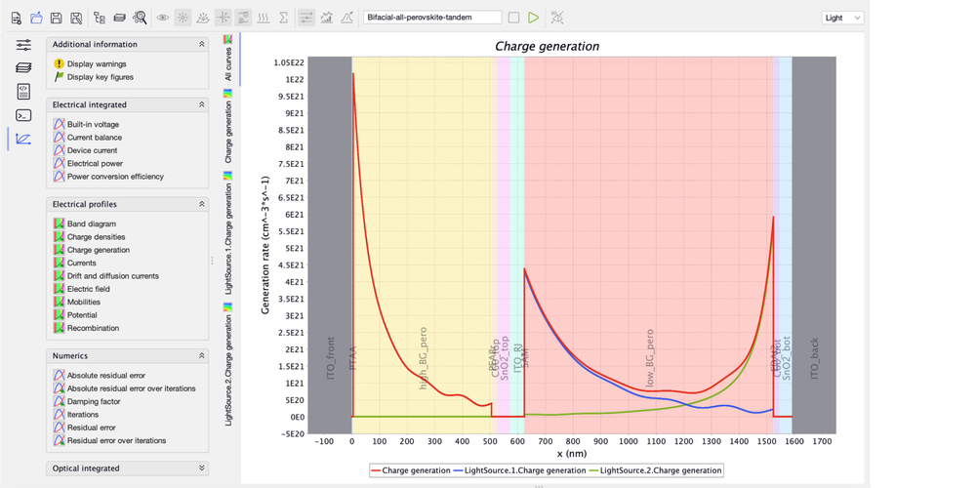Toggle the sun light icon in toolbar
Image resolution: width=976 pixels, height=488 pixels.
coord(183,18)
